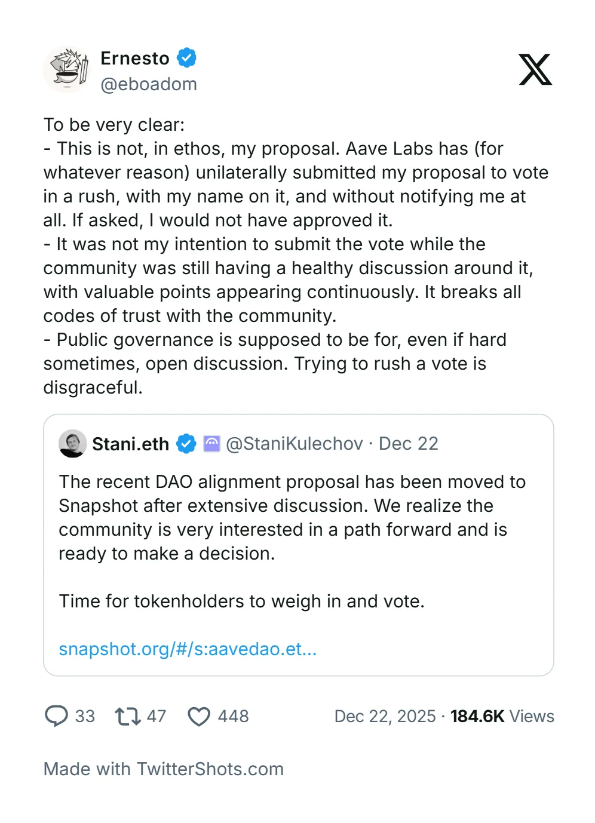The width and height of the screenshot is (595, 823).
Task: Click the Made with TwitterShots.com text
Action: [164, 769]
